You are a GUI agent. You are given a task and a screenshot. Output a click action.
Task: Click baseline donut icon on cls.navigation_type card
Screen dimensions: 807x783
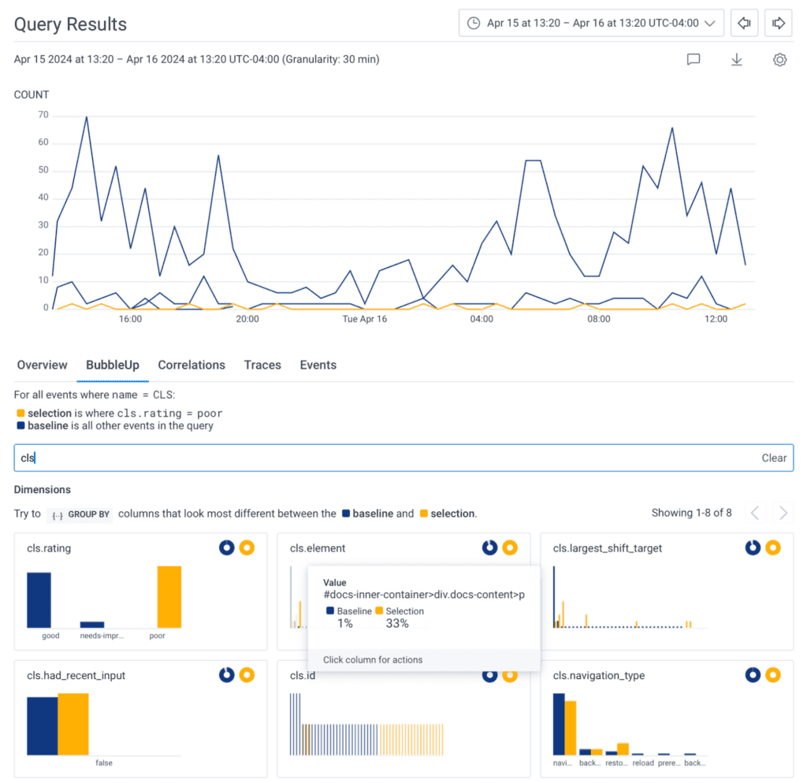click(753, 675)
